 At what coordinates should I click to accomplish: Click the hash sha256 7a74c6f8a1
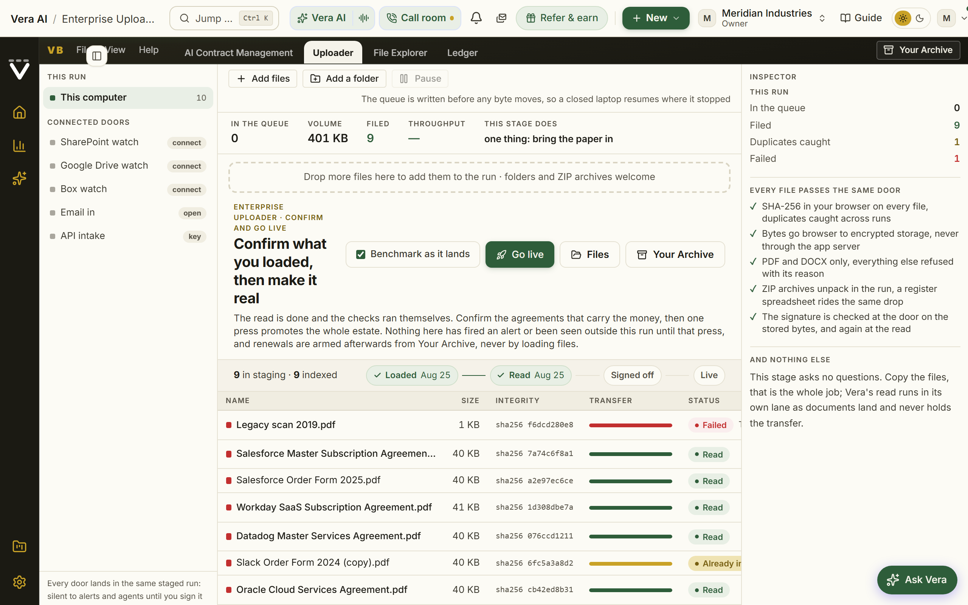pyautogui.click(x=534, y=453)
